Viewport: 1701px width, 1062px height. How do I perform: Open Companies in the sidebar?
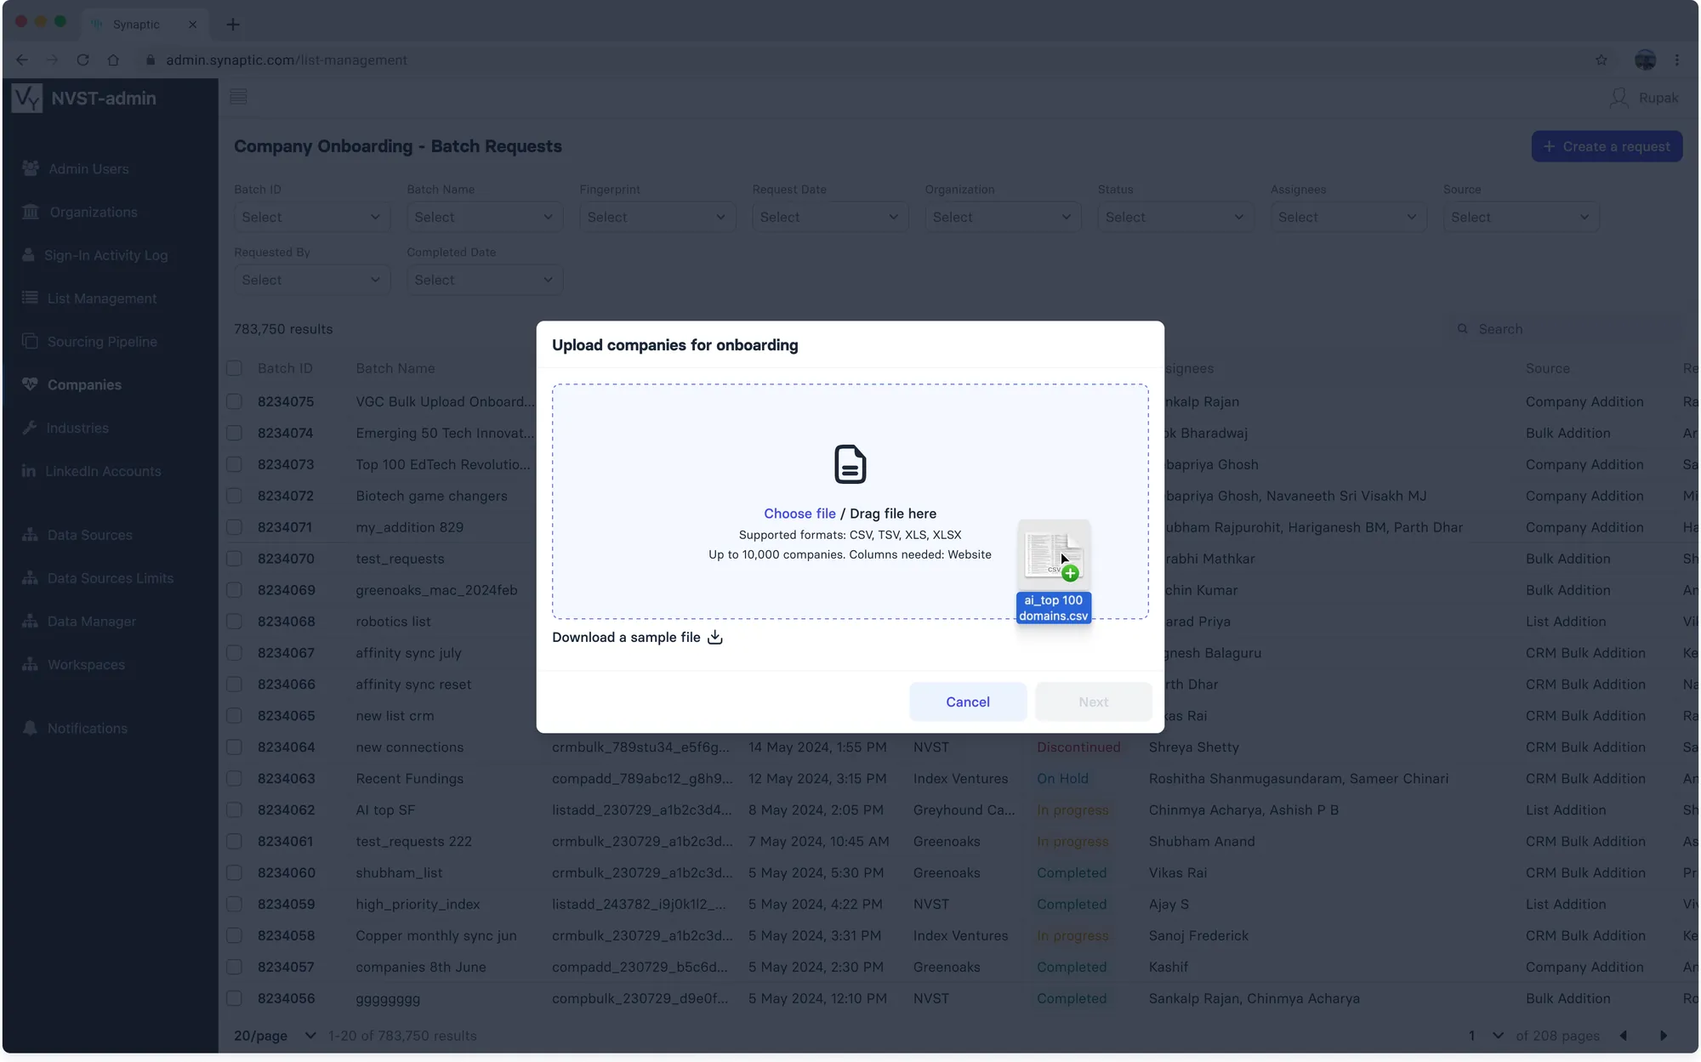[84, 384]
